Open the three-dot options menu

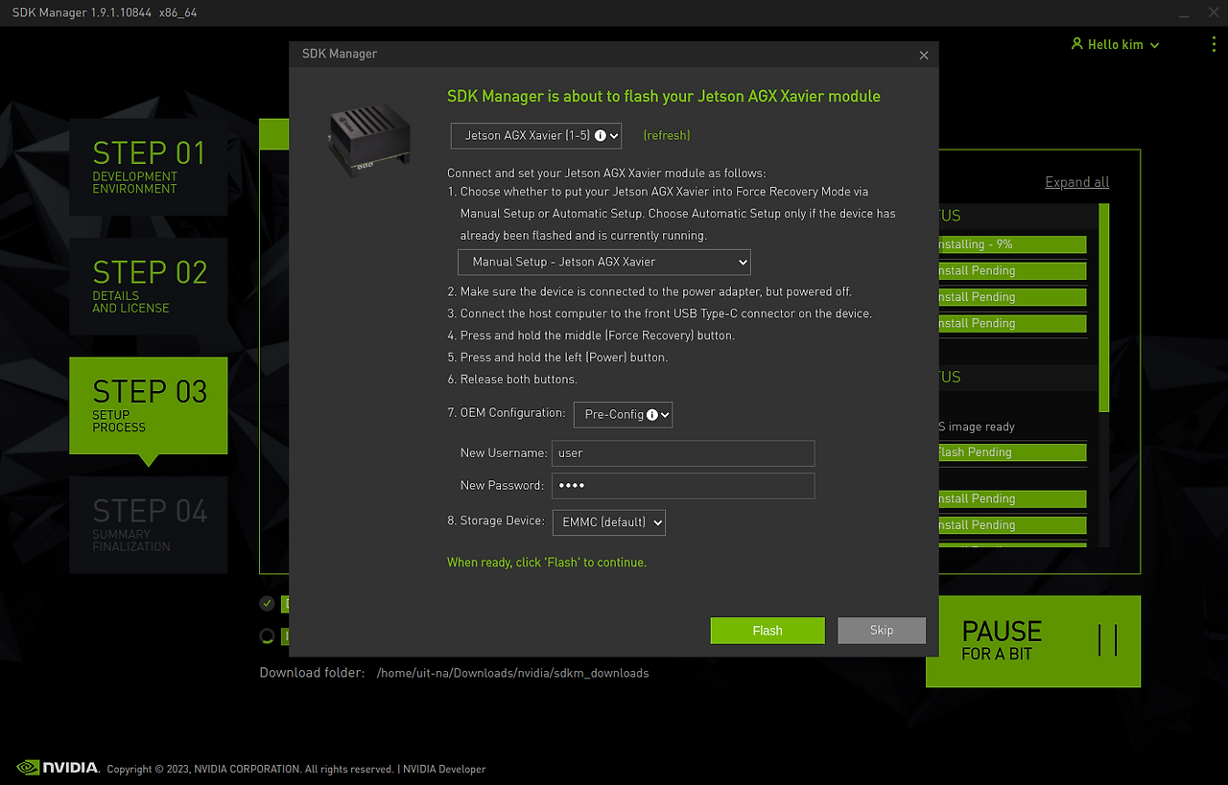click(1214, 44)
